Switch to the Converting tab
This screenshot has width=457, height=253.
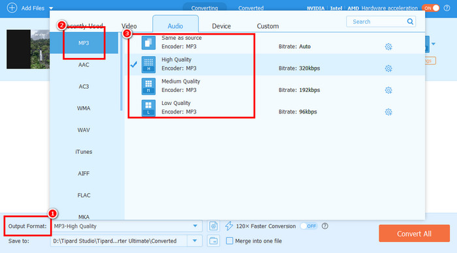click(204, 8)
